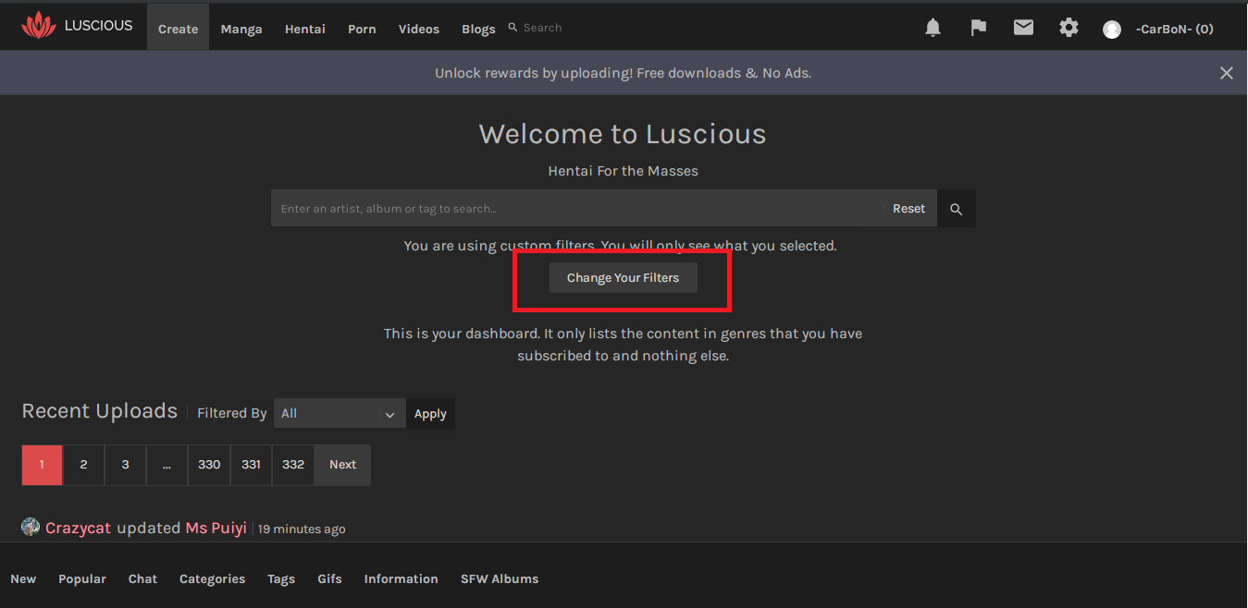1248x608 pixels.
Task: Open the Information footer link
Action: [x=401, y=578]
